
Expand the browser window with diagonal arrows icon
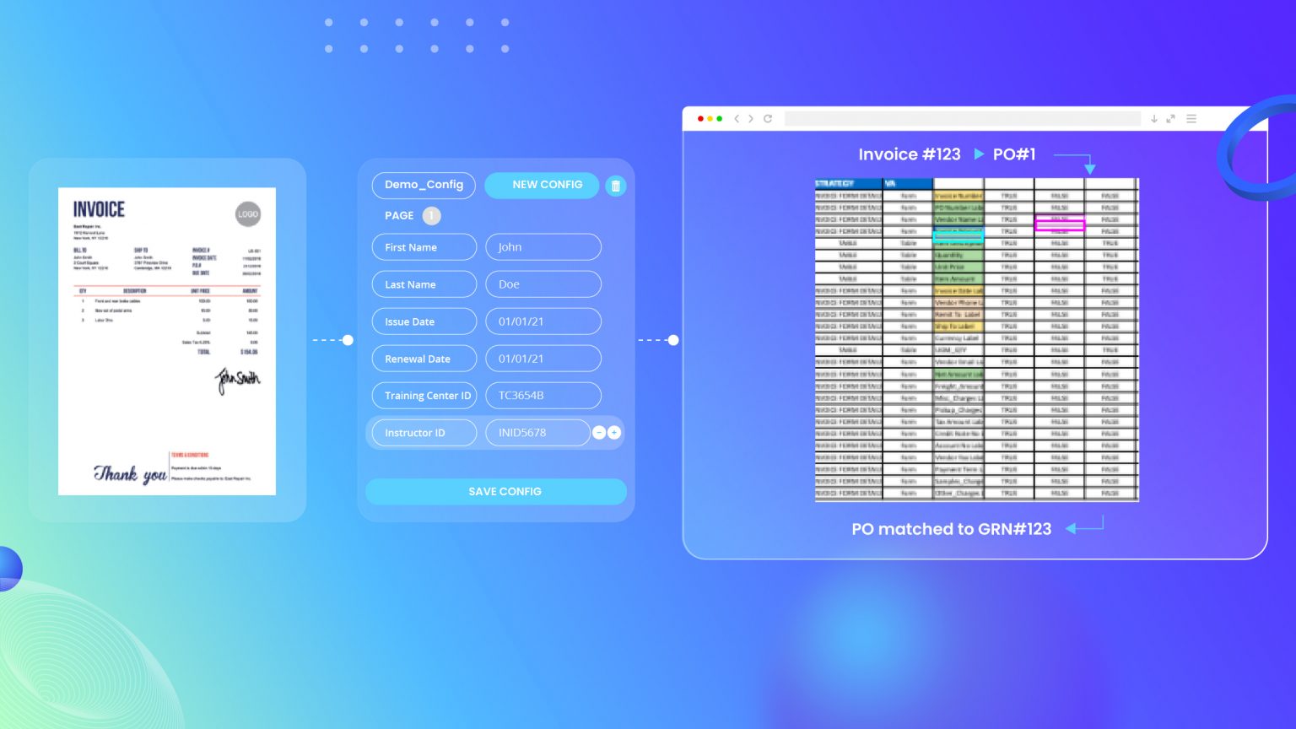click(1171, 118)
